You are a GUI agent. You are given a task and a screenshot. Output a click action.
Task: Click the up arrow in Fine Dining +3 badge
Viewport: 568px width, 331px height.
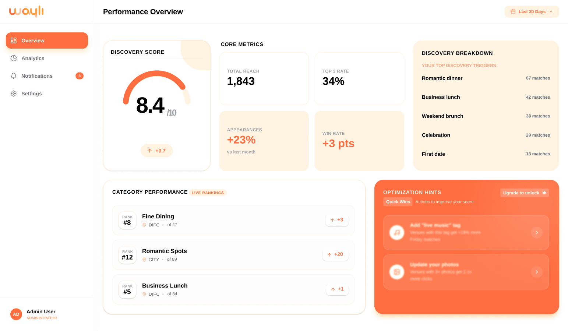[332, 220]
